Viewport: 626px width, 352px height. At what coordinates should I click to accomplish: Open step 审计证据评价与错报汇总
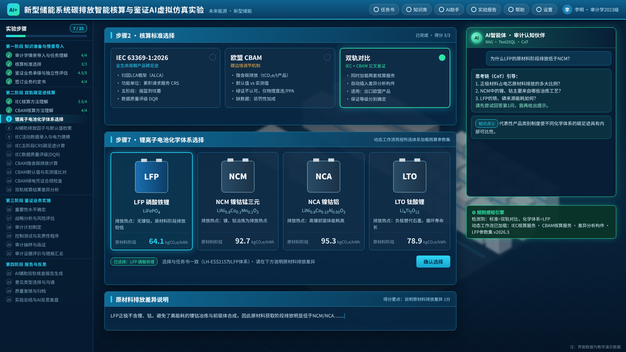[x=46, y=254]
